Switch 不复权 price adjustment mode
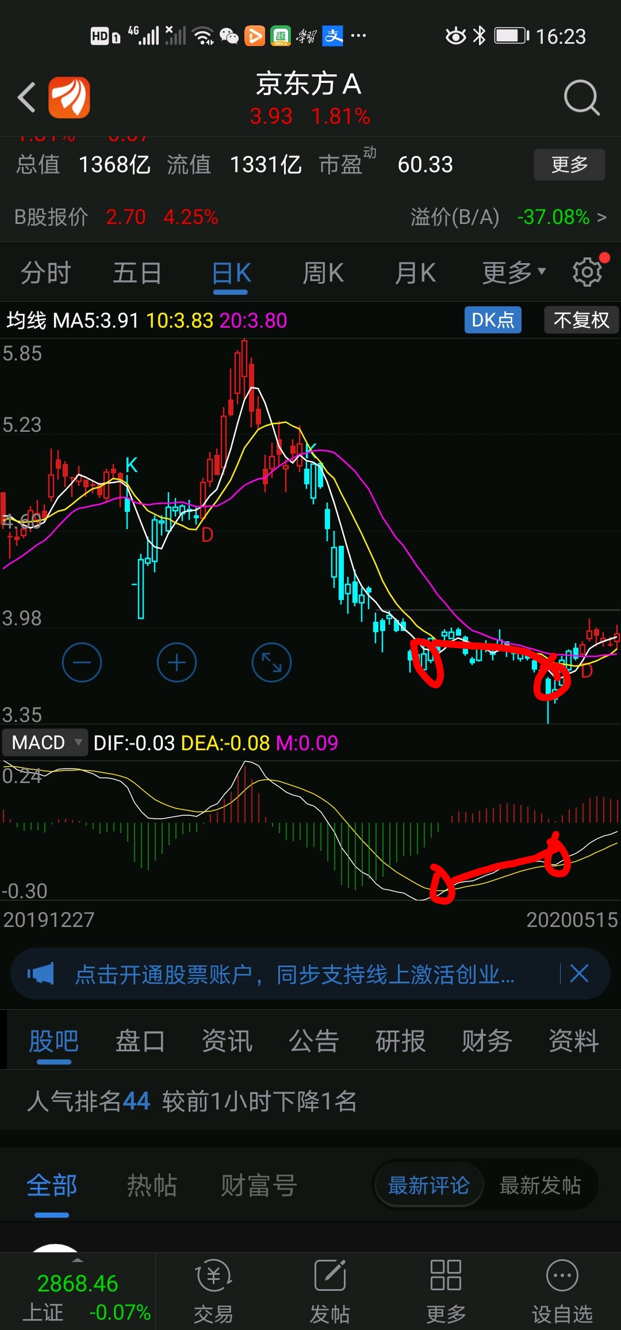 point(581,320)
